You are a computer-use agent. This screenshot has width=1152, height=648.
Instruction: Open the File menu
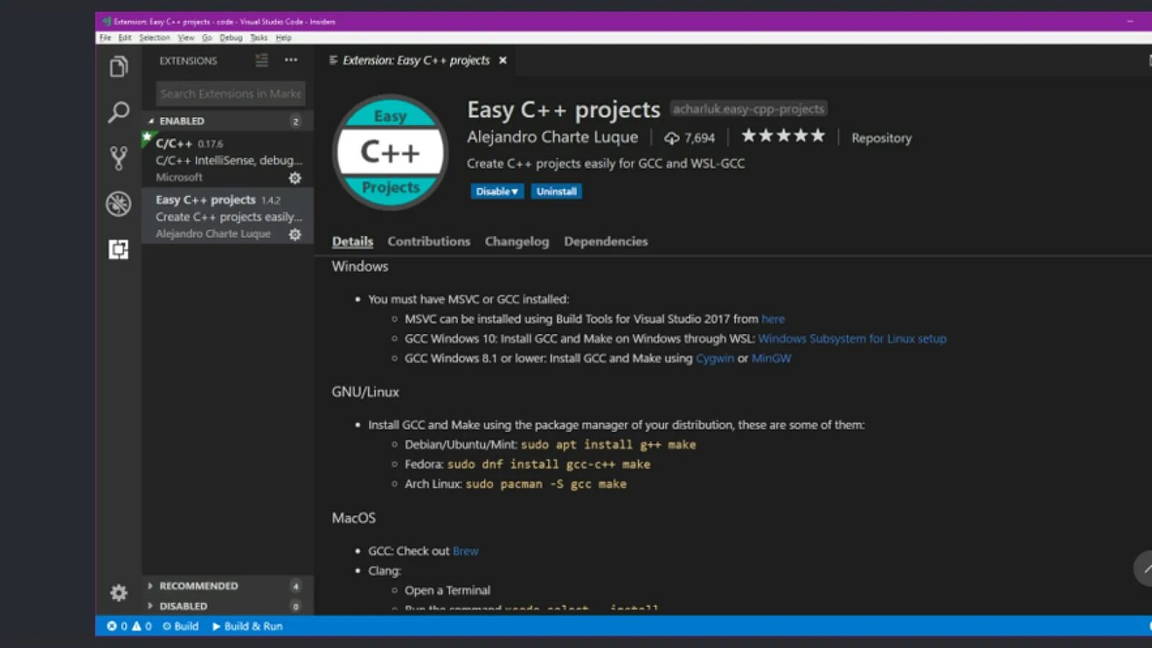pos(105,37)
